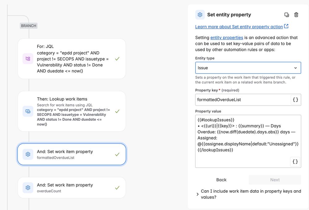Open the Entity type dropdown
Screen dimensions: 309x210
248,68
